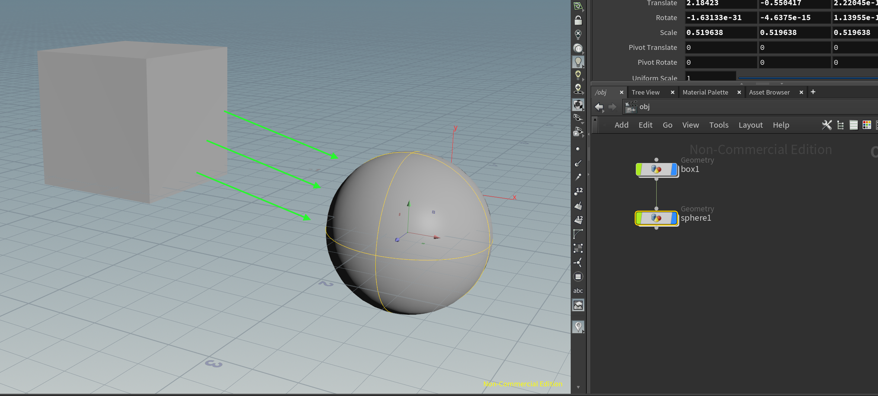
Task: Toggle the normal lighting bulb button
Action: coord(578,62)
